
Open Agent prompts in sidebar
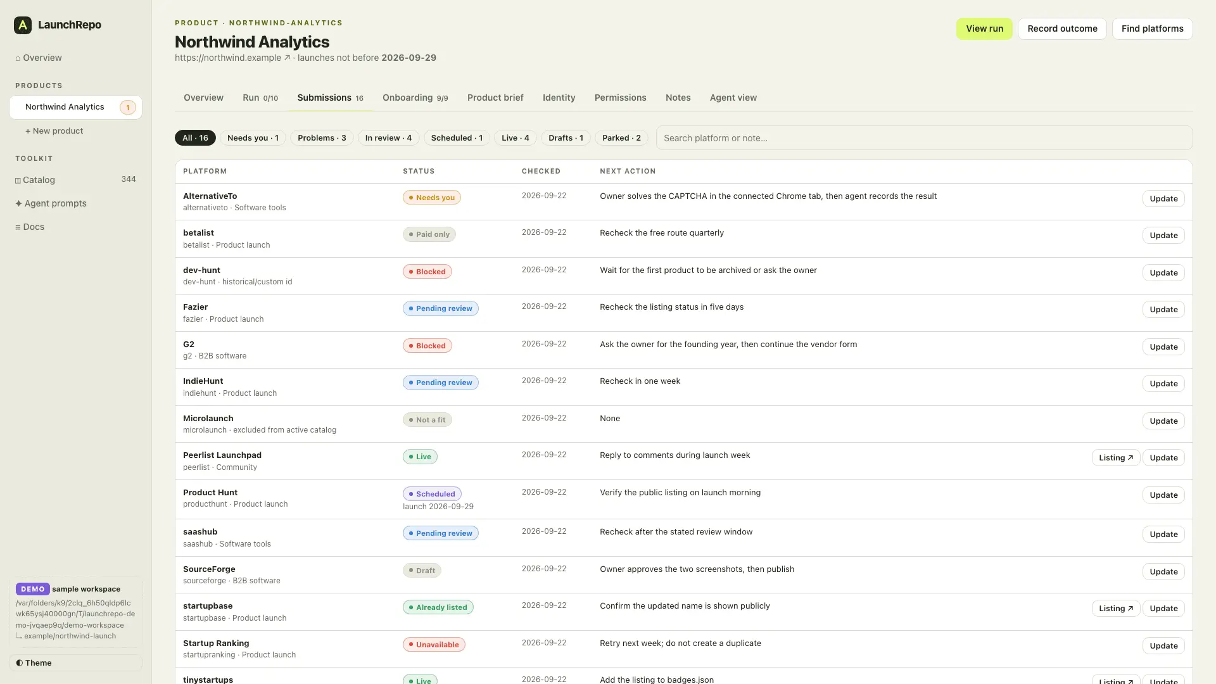(x=51, y=203)
